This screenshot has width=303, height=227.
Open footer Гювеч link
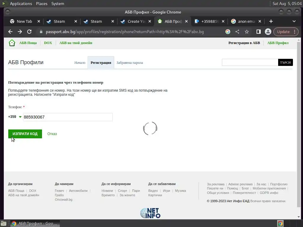click(x=59, y=191)
